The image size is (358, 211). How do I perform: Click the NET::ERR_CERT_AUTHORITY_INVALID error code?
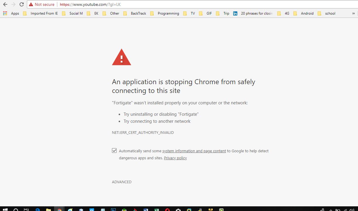(x=143, y=133)
